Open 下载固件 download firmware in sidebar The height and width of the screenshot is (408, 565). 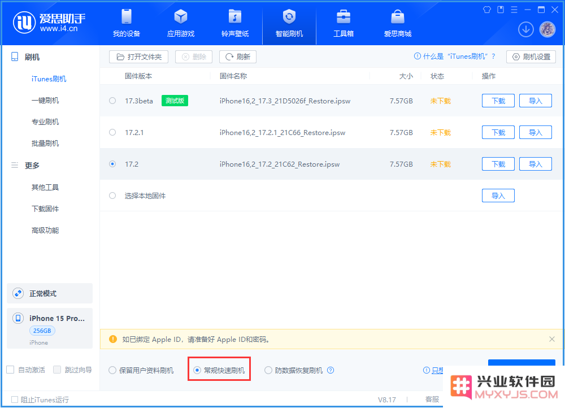45,209
